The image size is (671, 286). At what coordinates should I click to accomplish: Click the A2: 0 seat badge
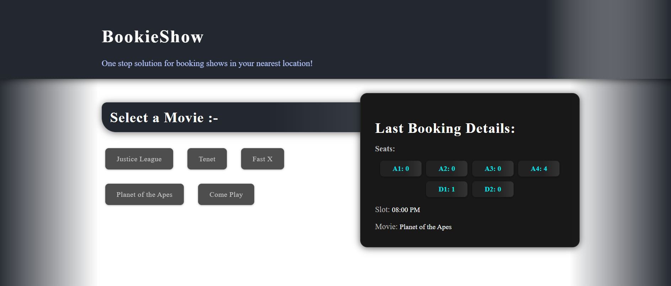pos(447,169)
